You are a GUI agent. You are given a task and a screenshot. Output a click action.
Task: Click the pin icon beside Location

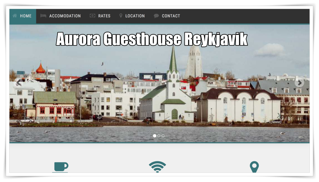pyautogui.click(x=121, y=16)
